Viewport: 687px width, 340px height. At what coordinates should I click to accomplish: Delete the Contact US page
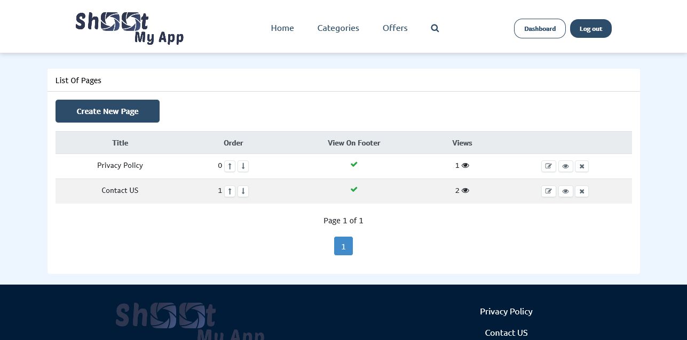coord(582,191)
